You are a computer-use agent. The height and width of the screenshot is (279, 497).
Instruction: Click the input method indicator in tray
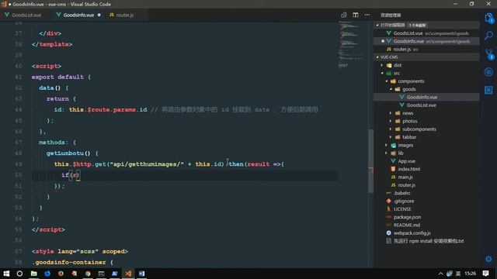coord(458,274)
